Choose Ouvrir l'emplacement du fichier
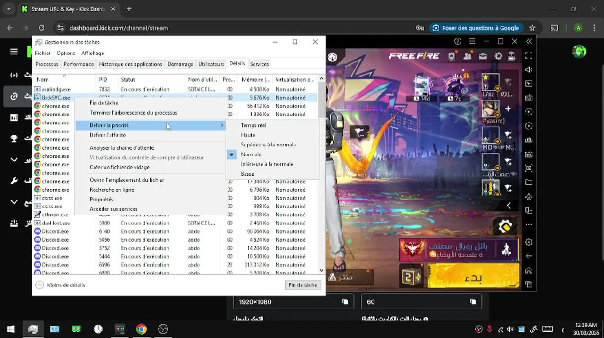Viewport: 604px width, 338px height. pyautogui.click(x=127, y=180)
